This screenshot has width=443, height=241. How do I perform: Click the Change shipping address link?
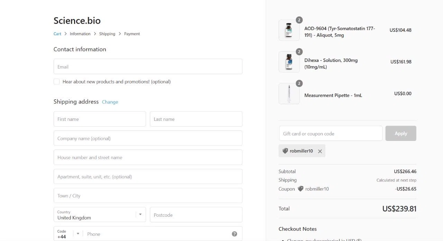pos(110,102)
